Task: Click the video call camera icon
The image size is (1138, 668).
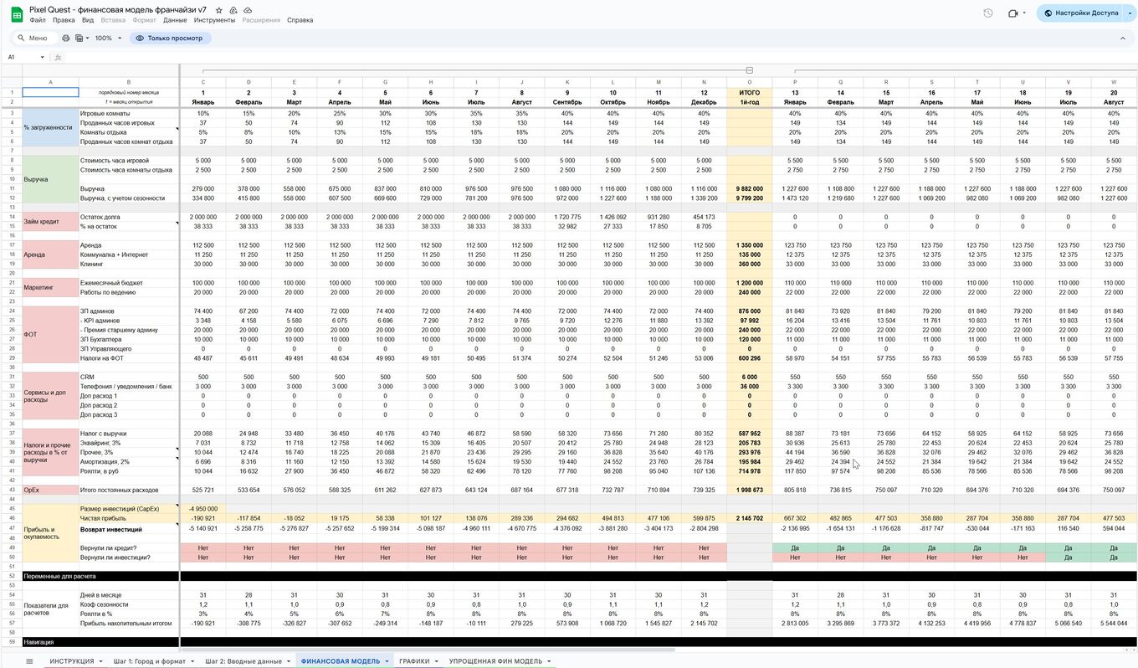Action: point(1013,13)
